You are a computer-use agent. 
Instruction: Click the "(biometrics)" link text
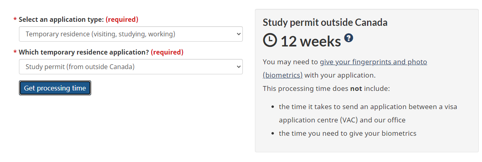pyautogui.click(x=282, y=75)
